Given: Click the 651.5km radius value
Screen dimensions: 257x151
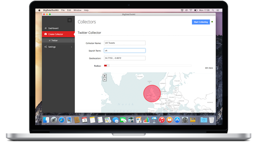Looking at the screenshot, I should (x=209, y=68).
